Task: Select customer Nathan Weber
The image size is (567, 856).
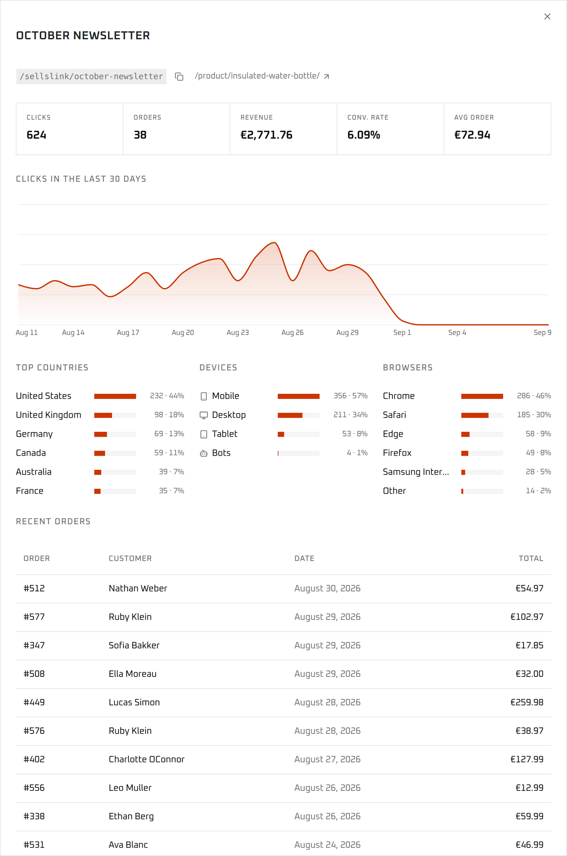Action: tap(138, 588)
